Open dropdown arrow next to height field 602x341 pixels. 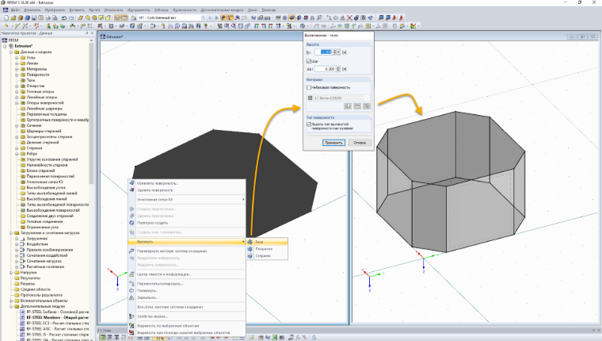[x=338, y=52]
